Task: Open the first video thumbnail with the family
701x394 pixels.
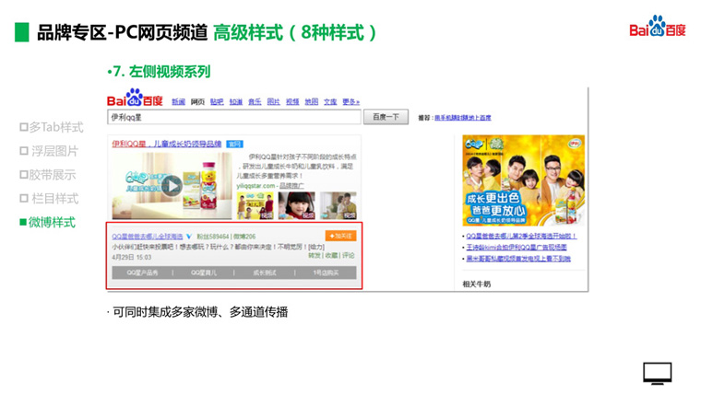Action: click(255, 205)
